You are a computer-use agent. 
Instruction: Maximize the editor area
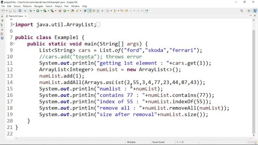pyautogui.click(x=255, y=15)
